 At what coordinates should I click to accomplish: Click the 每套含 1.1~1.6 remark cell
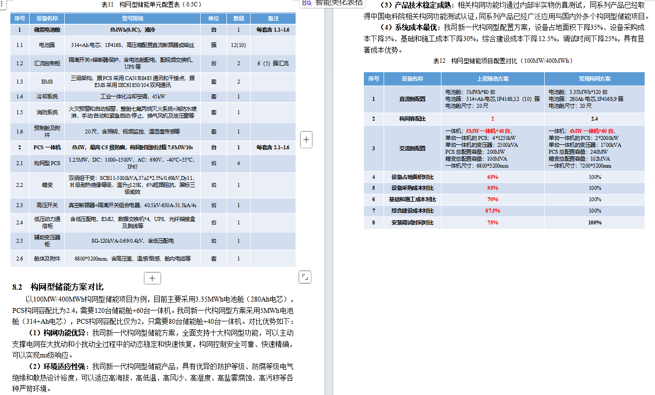point(273,30)
